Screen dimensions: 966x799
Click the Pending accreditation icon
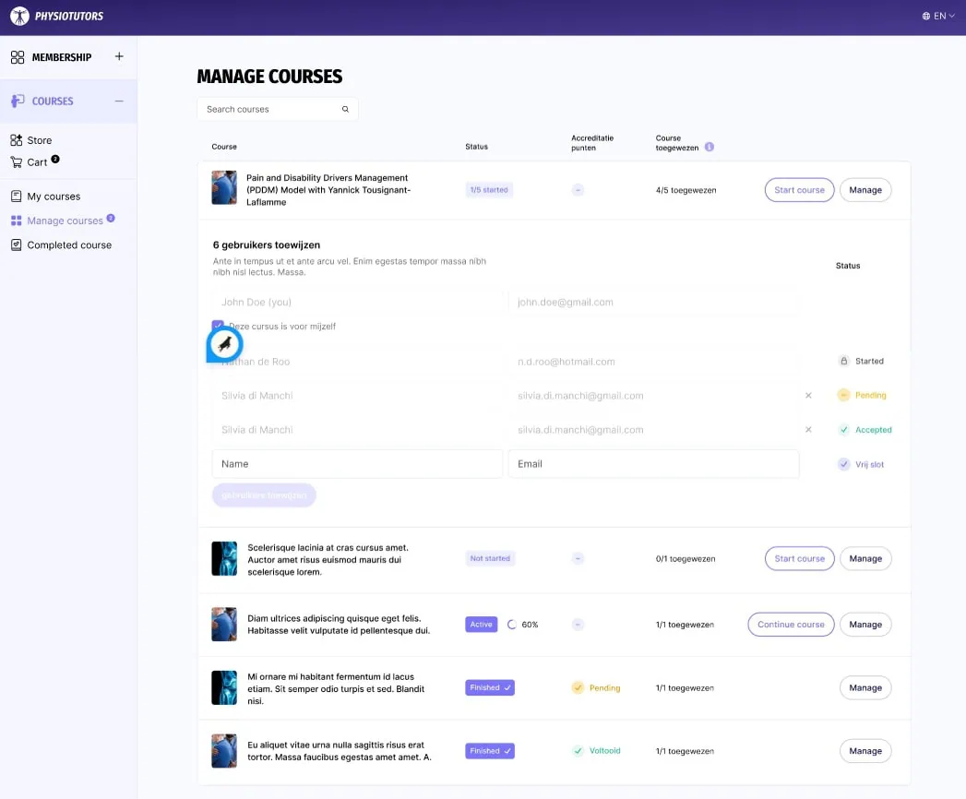point(578,687)
